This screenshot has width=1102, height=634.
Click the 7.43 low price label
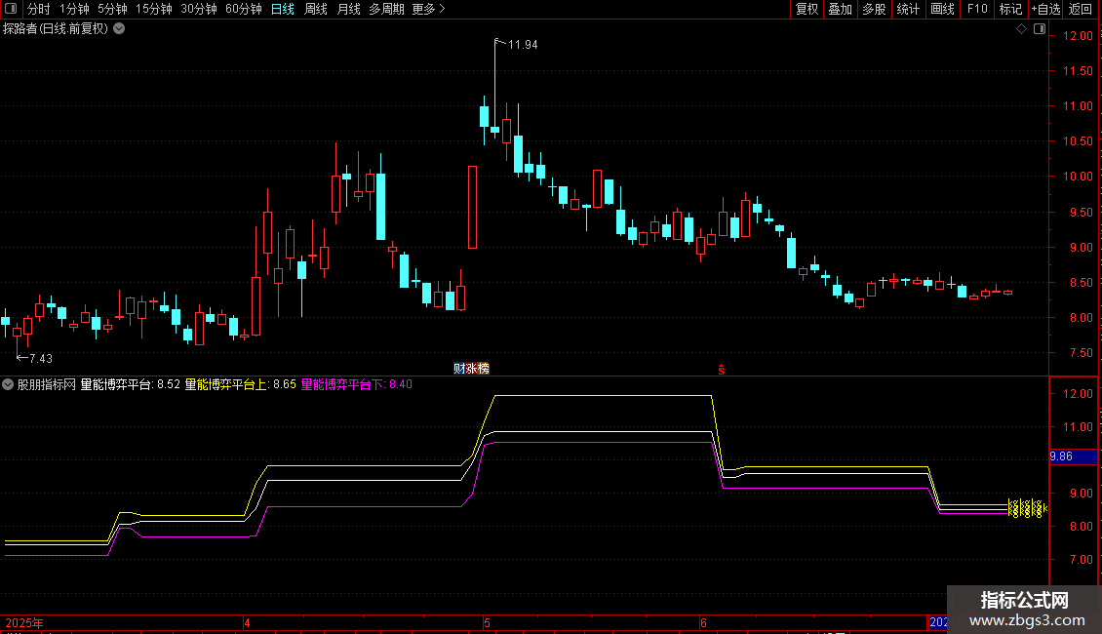pos(41,359)
